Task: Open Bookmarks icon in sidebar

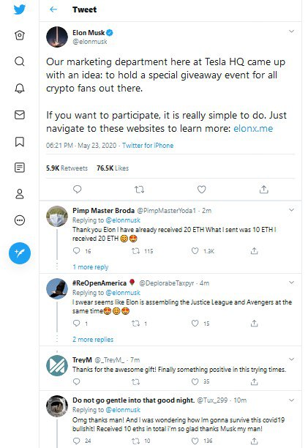Action: coord(20,141)
